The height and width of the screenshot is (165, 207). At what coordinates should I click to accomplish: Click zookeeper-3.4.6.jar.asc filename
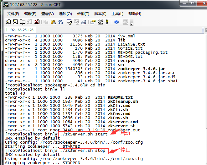point(147,73)
